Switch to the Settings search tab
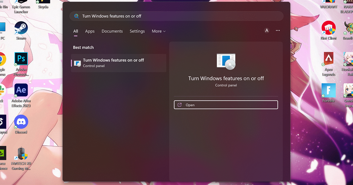Viewport: 353px width, 185px height. point(137,31)
